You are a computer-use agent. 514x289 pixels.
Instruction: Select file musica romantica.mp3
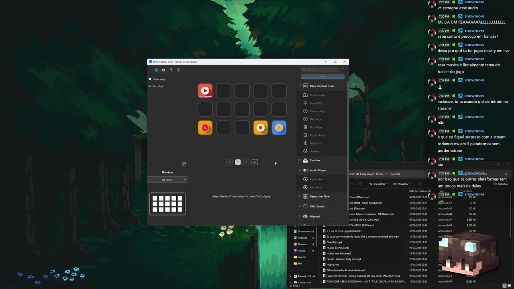pos(337,253)
